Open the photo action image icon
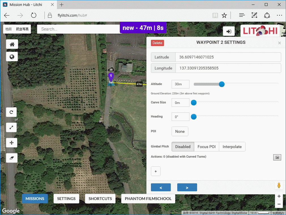The width and height of the screenshot is (286, 215). 277,157
